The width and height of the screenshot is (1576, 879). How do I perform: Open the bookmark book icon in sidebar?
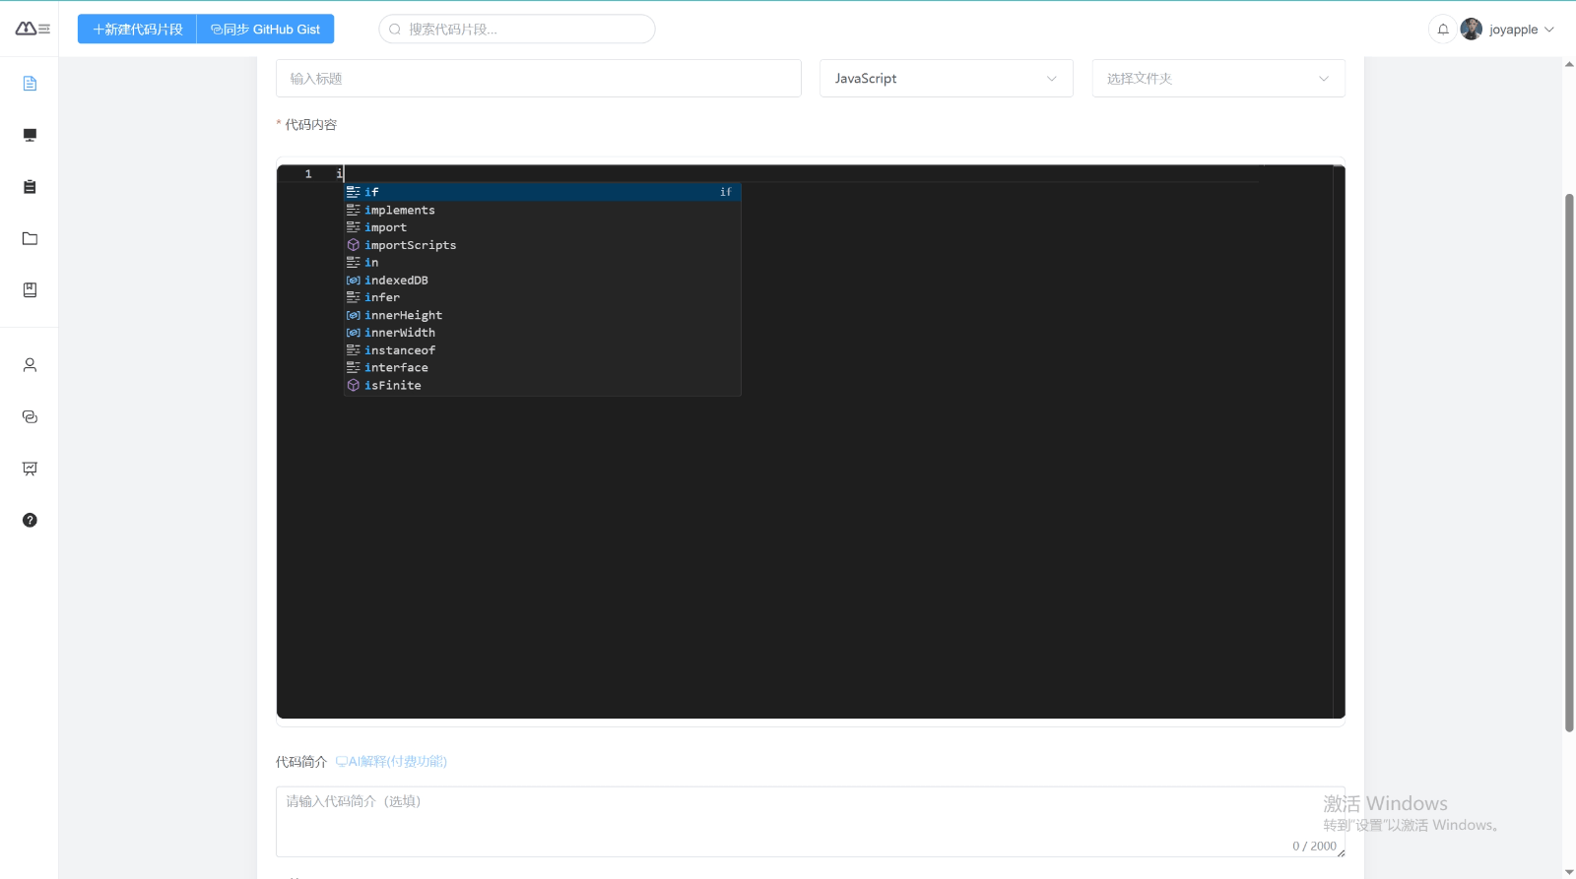[30, 290]
